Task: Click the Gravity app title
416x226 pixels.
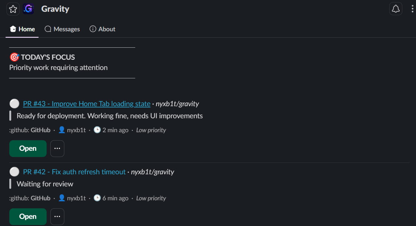Action: pos(55,9)
